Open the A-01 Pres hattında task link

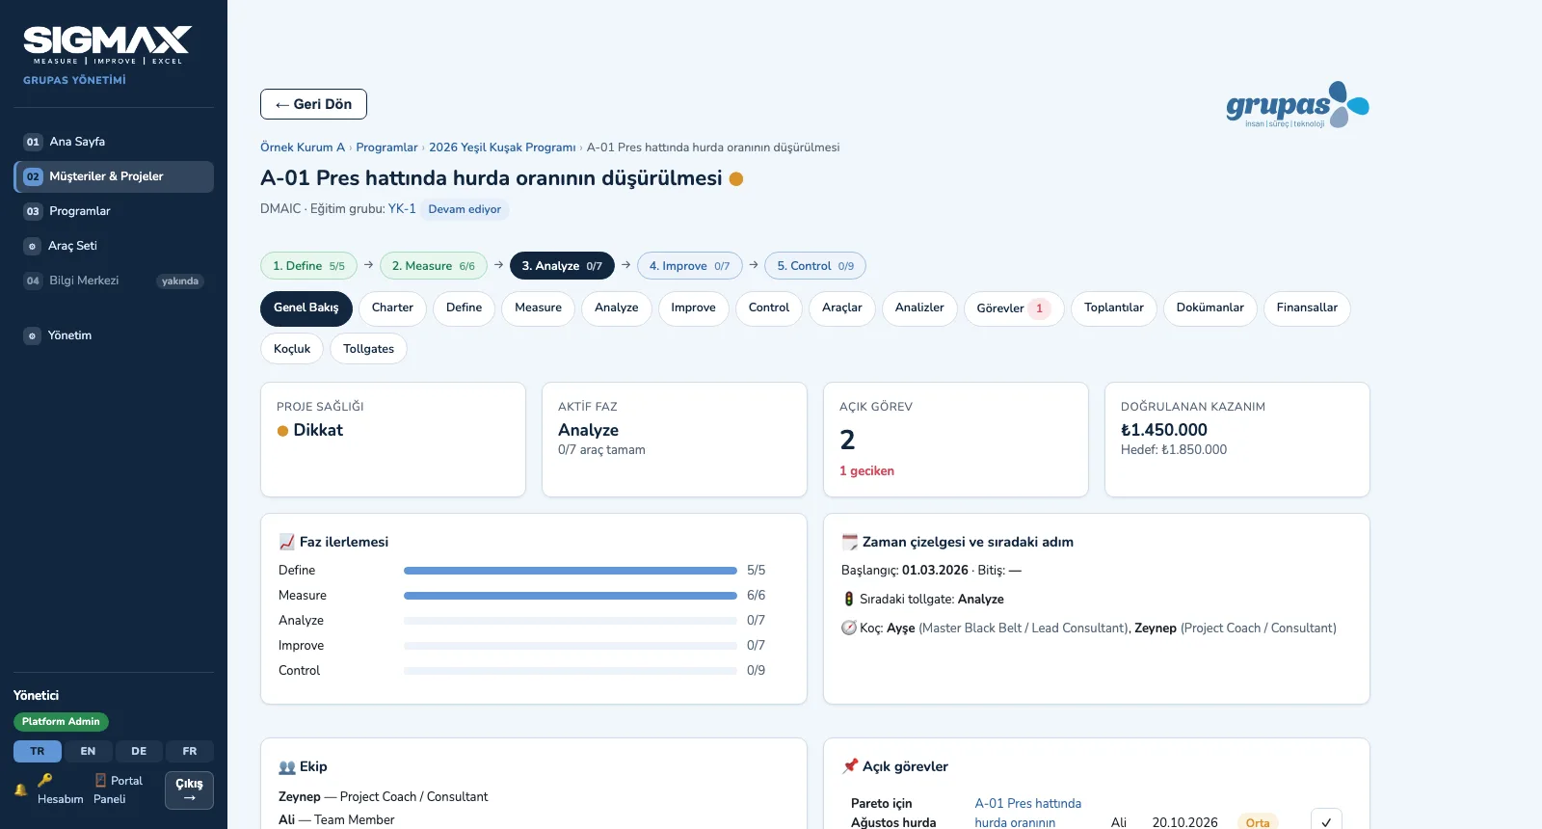1027,813
